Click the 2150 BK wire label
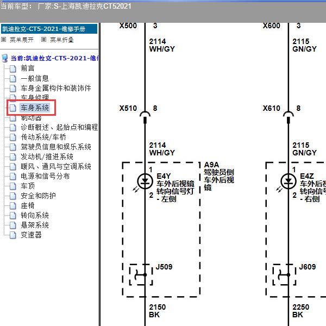 coord(157,311)
